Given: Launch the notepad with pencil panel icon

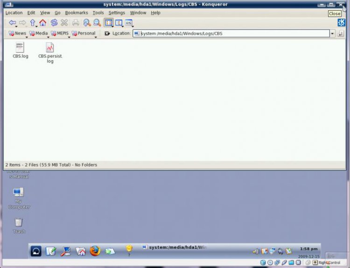Looking at the screenshot, I should pos(51,251).
